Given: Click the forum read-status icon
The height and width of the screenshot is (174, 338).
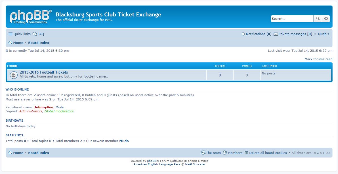Looking at the screenshot, I should [14, 75].
